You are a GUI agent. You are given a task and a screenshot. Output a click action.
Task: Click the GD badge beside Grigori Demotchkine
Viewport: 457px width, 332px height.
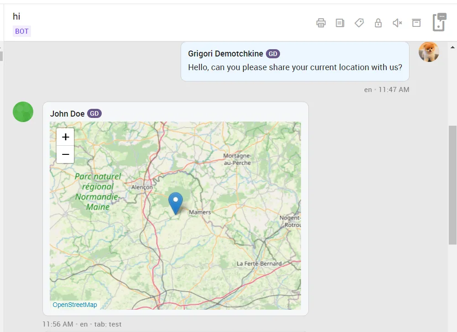273,54
